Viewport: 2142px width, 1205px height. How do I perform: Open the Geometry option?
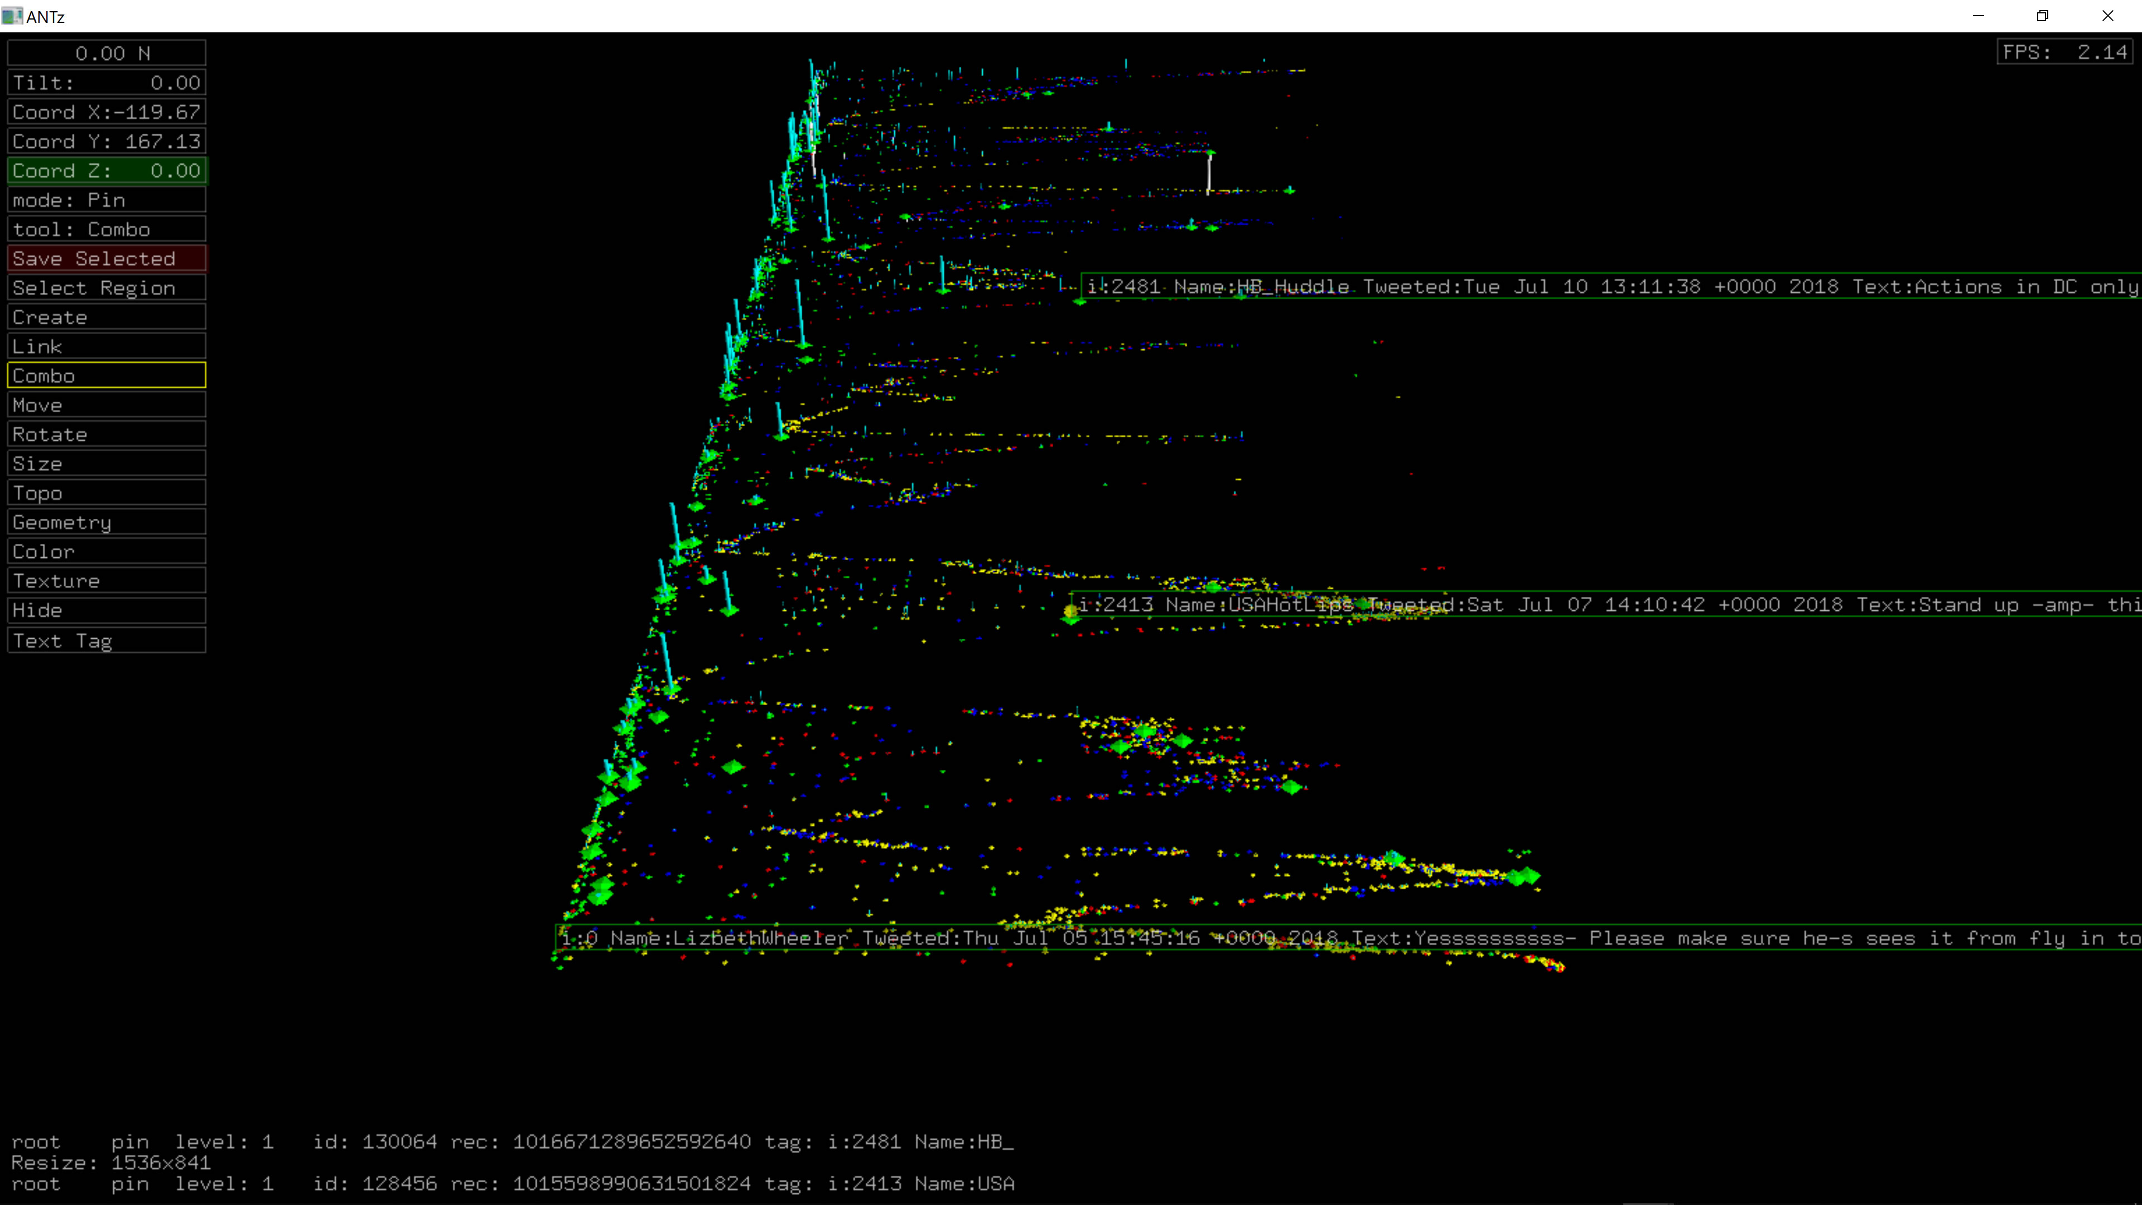(x=107, y=522)
